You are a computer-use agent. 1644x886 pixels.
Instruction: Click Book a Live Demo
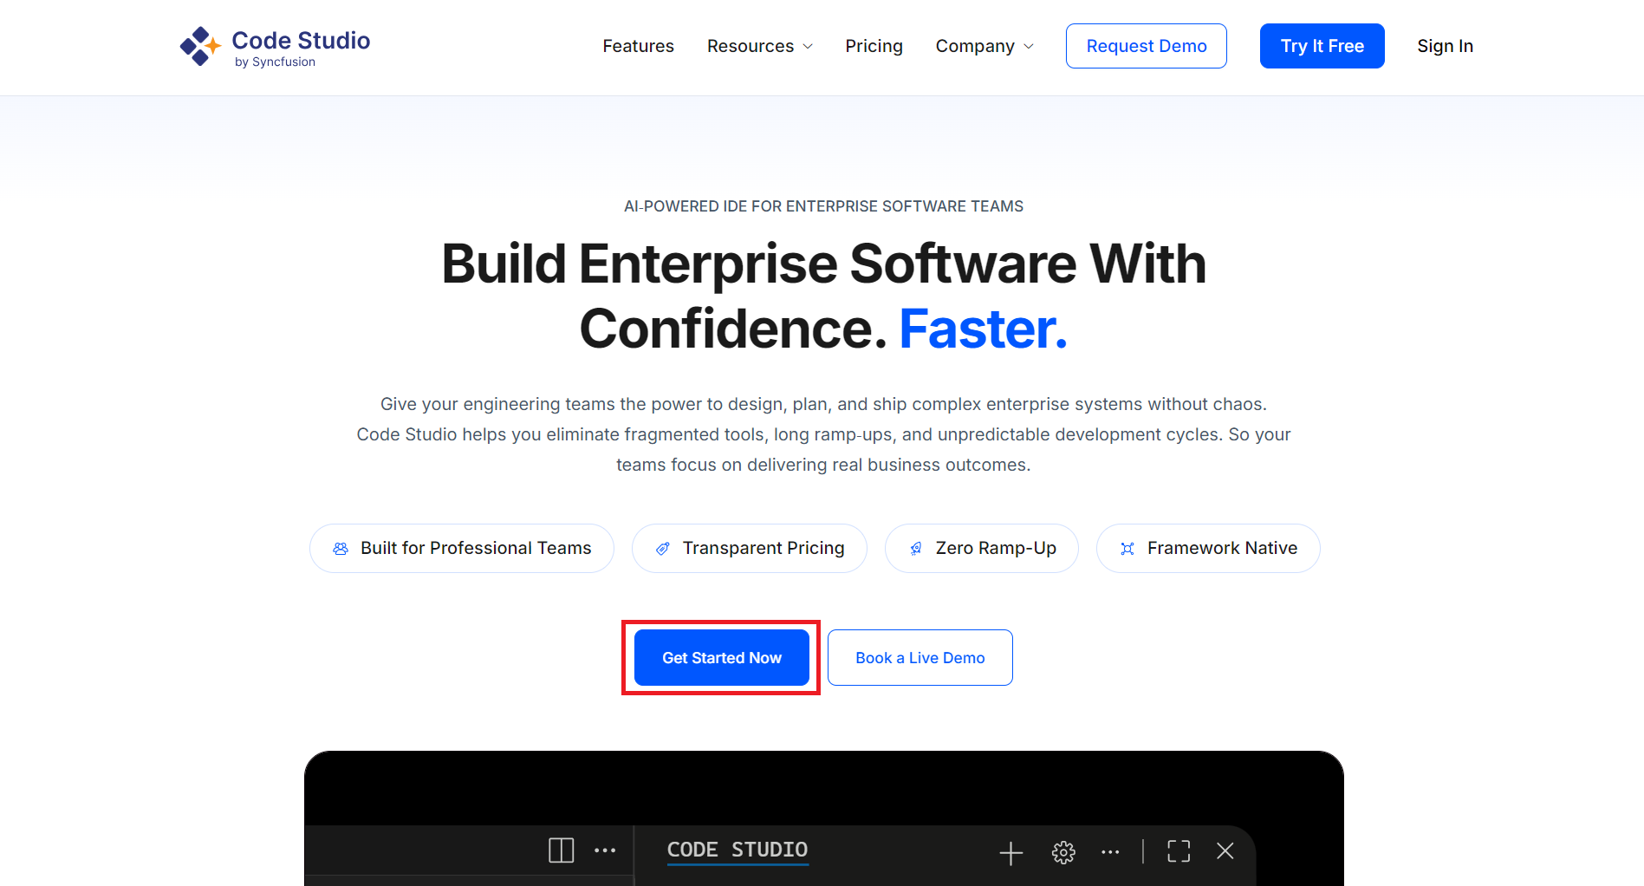pos(919,657)
